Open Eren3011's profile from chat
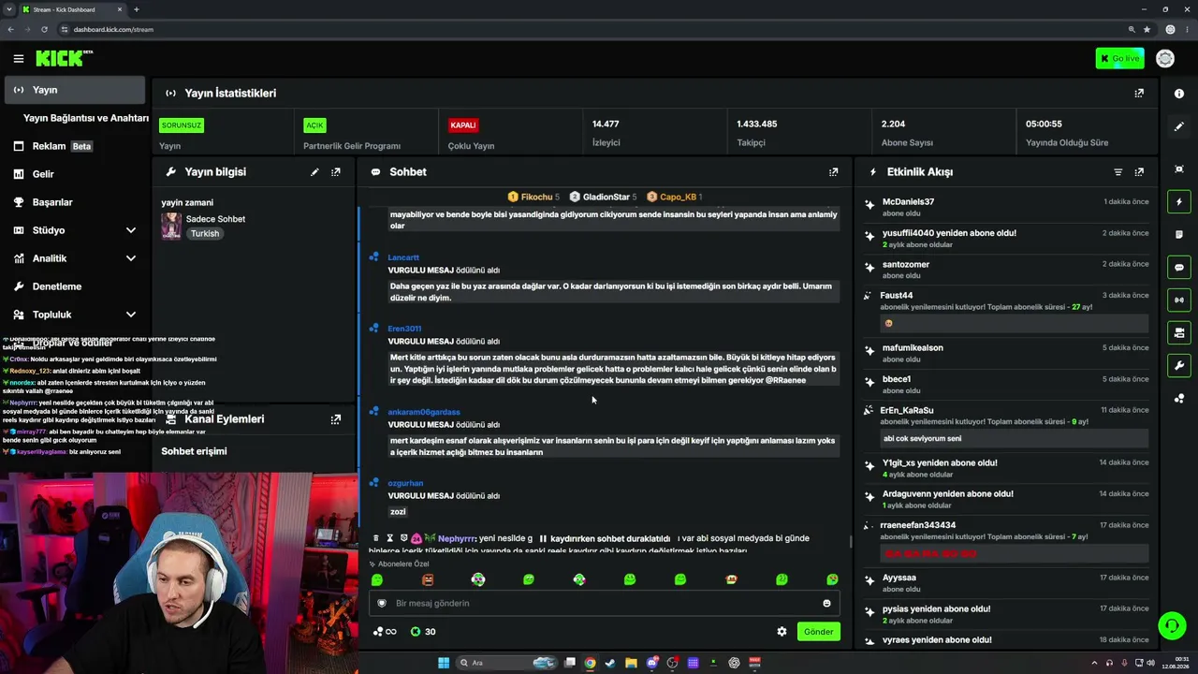The width and height of the screenshot is (1198, 674). 404,329
